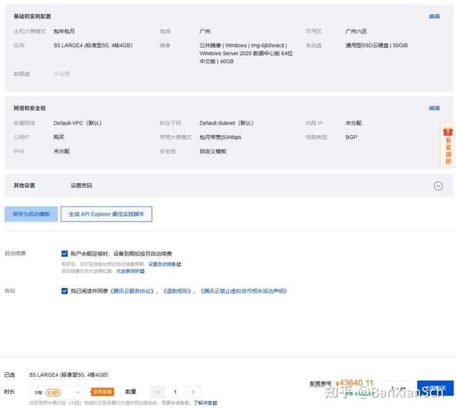The height and width of the screenshot is (411, 456).
Task: Click the 包年包月 billing mode value
Action: tap(64, 31)
